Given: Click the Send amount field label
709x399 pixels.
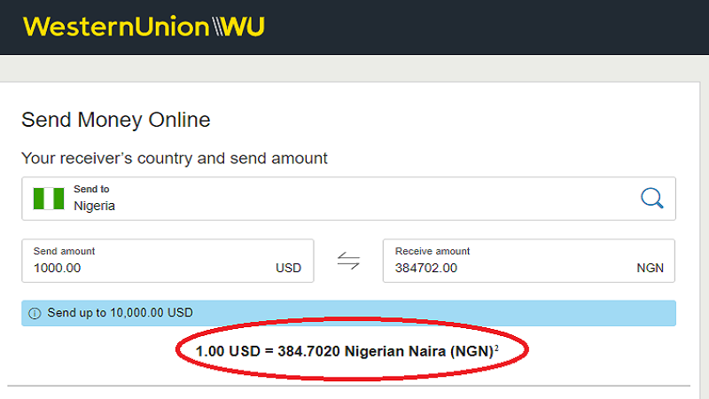Looking at the screenshot, I should 64,251.
